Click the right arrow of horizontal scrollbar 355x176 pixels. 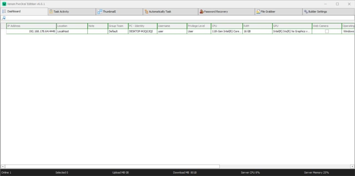coord(352,166)
